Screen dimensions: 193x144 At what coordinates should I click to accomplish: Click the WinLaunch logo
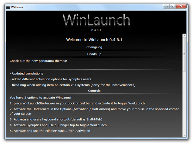click(96, 20)
